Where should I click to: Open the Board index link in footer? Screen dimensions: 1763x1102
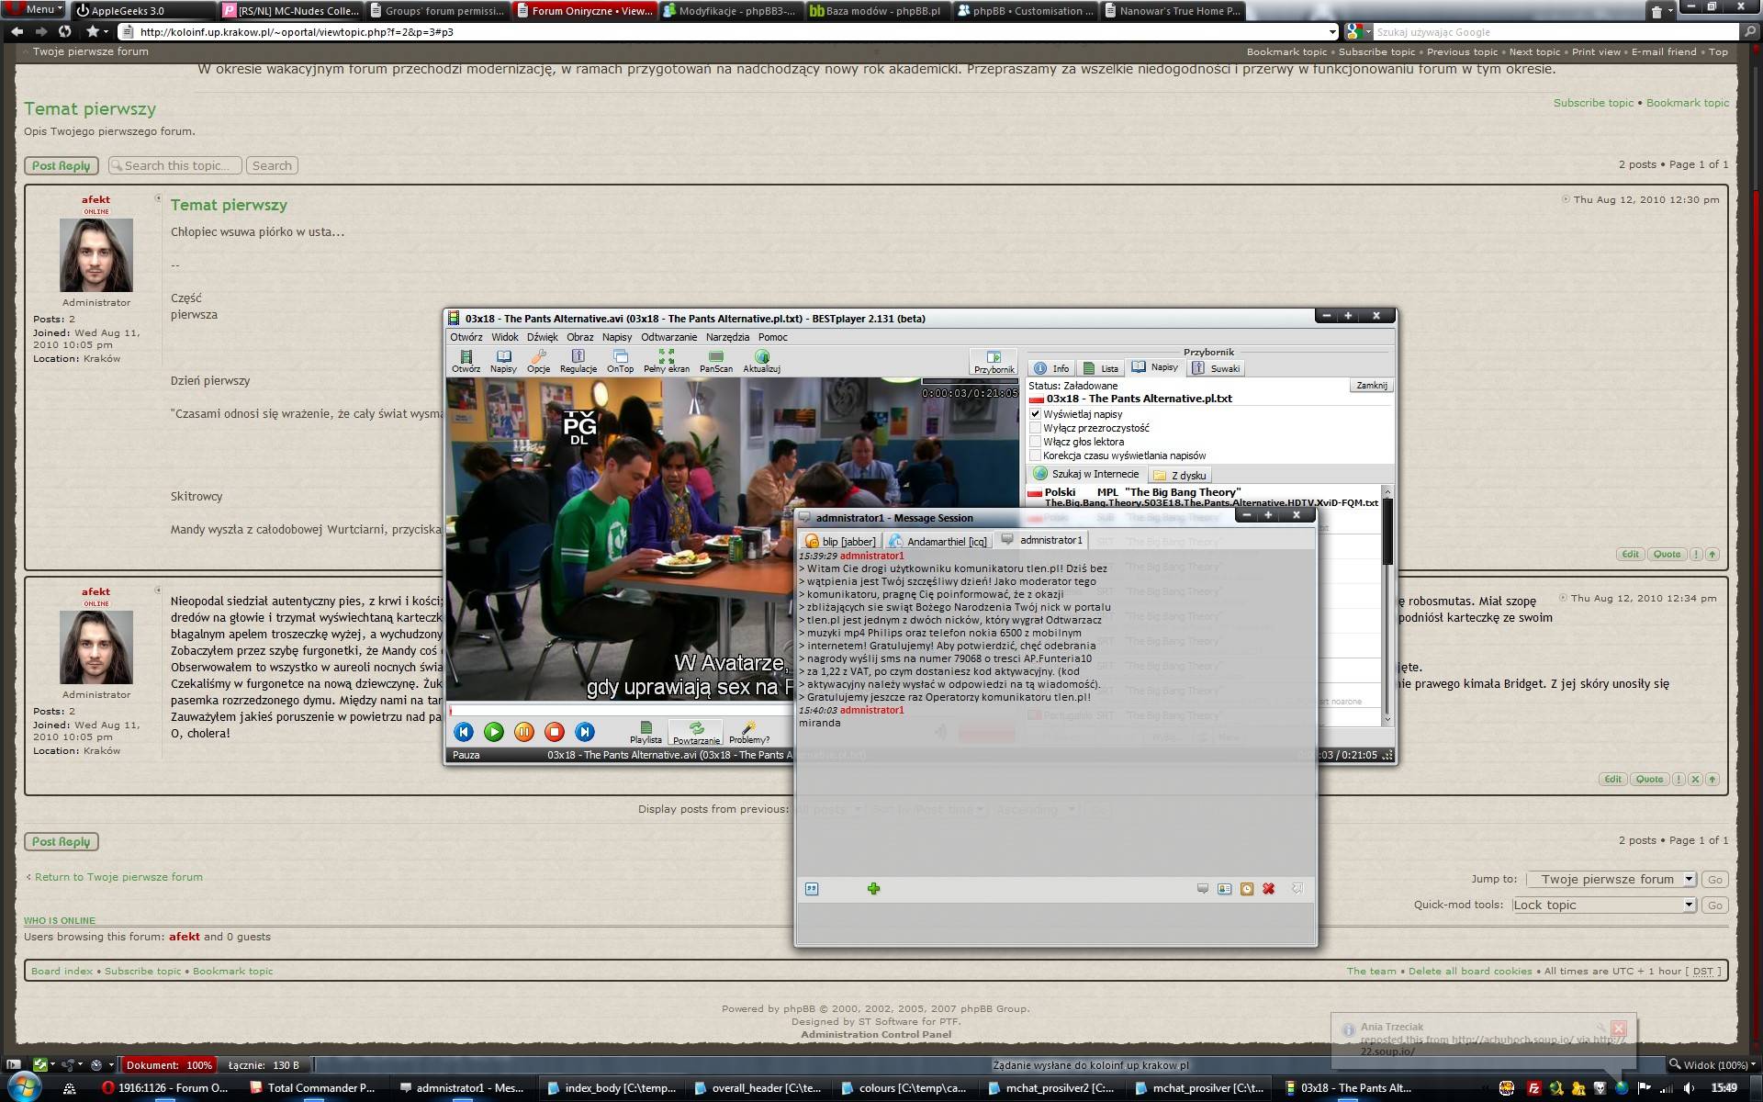pos(62,972)
